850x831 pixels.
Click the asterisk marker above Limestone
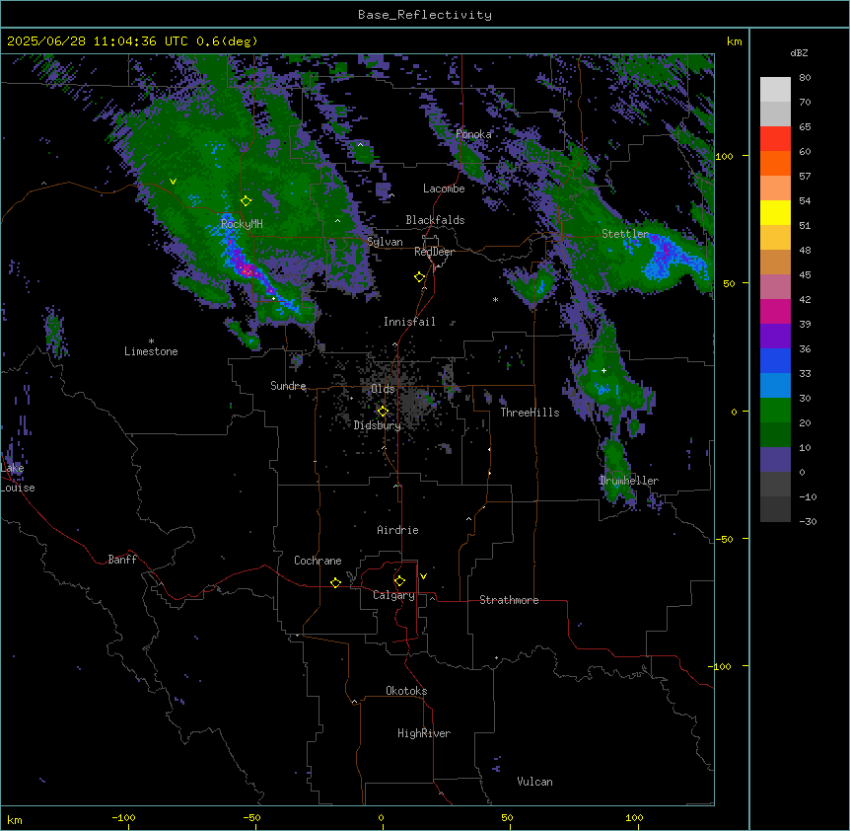(x=151, y=341)
